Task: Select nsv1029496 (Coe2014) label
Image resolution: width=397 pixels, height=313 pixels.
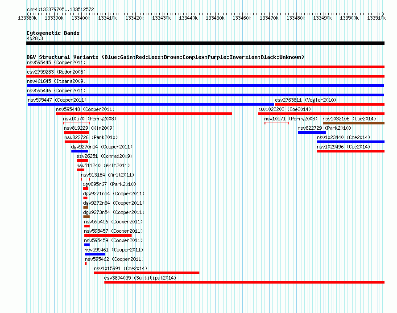Action: (343, 147)
